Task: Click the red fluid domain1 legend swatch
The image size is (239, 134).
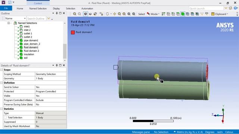Action: [x=73, y=32]
